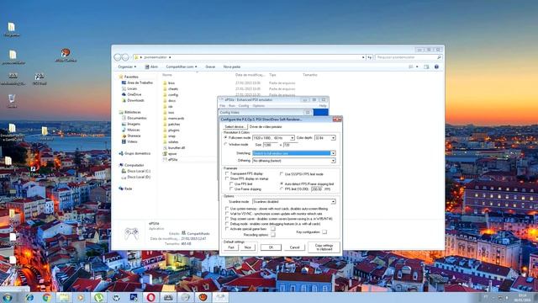Enable Show FPS display on startup

(x=227, y=178)
